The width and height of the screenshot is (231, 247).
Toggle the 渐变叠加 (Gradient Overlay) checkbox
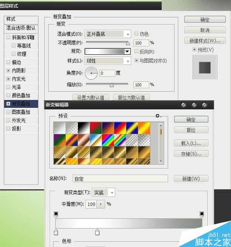click(x=8, y=104)
